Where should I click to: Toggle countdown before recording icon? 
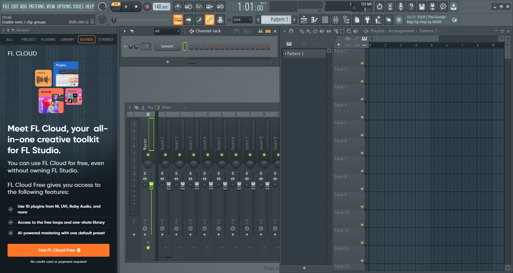(x=199, y=6)
